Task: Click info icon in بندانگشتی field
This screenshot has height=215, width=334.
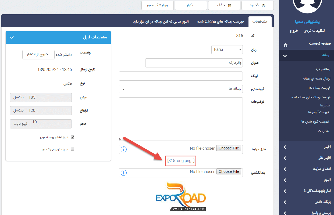Action: click(124, 173)
